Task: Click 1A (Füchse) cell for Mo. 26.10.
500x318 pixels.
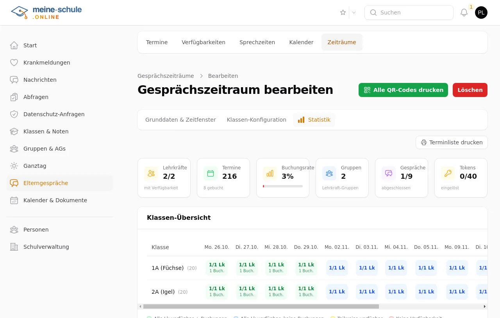Action: (x=217, y=268)
